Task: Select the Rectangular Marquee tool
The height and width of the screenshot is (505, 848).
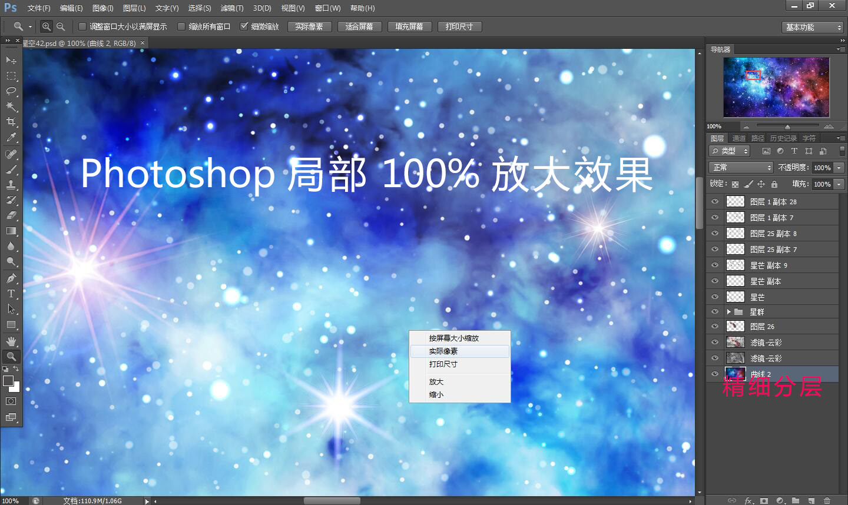Action: click(11, 75)
